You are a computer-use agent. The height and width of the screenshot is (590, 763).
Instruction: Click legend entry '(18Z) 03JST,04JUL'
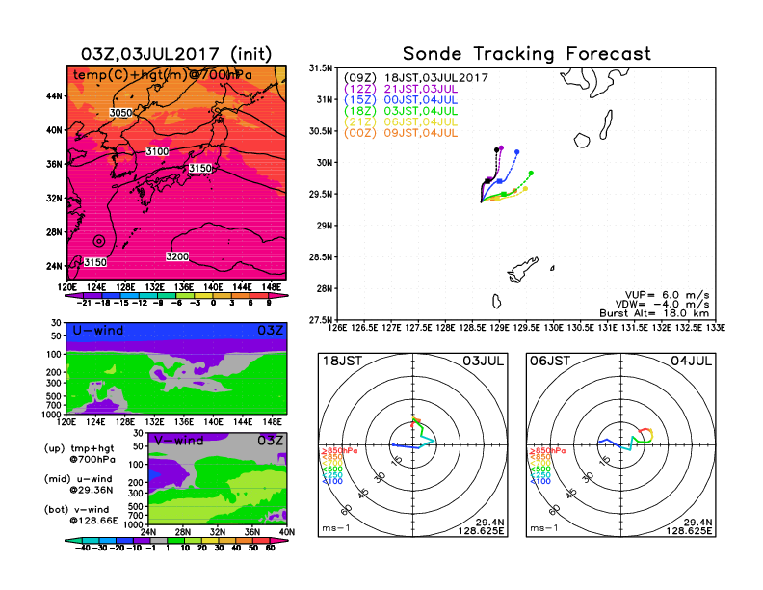click(401, 111)
